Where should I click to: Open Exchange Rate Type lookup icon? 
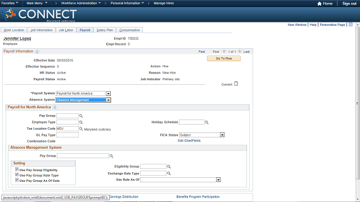[169, 173]
